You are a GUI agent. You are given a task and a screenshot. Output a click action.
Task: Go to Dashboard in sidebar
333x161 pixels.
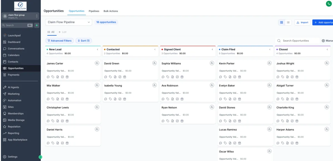(x=14, y=42)
